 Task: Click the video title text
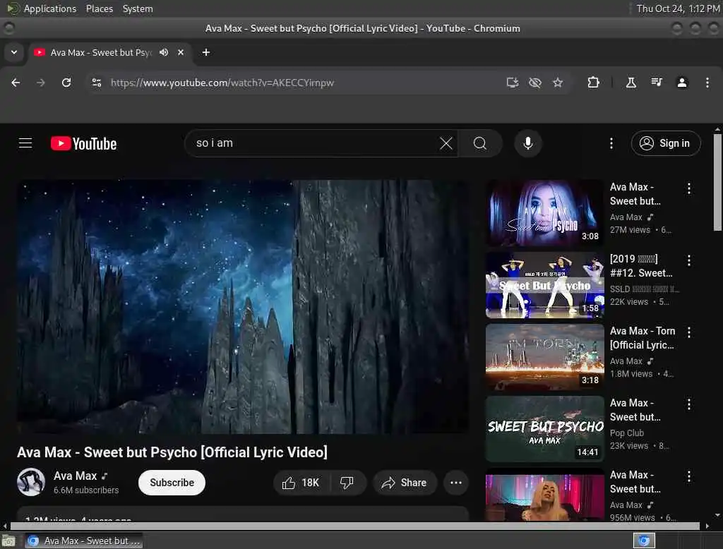click(x=172, y=452)
